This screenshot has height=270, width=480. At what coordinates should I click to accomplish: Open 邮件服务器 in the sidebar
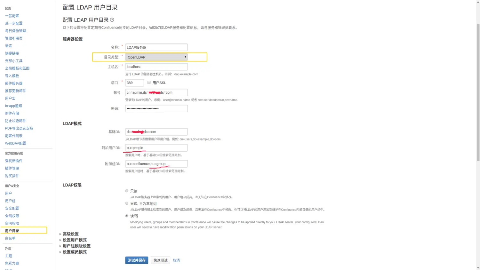tap(14, 83)
